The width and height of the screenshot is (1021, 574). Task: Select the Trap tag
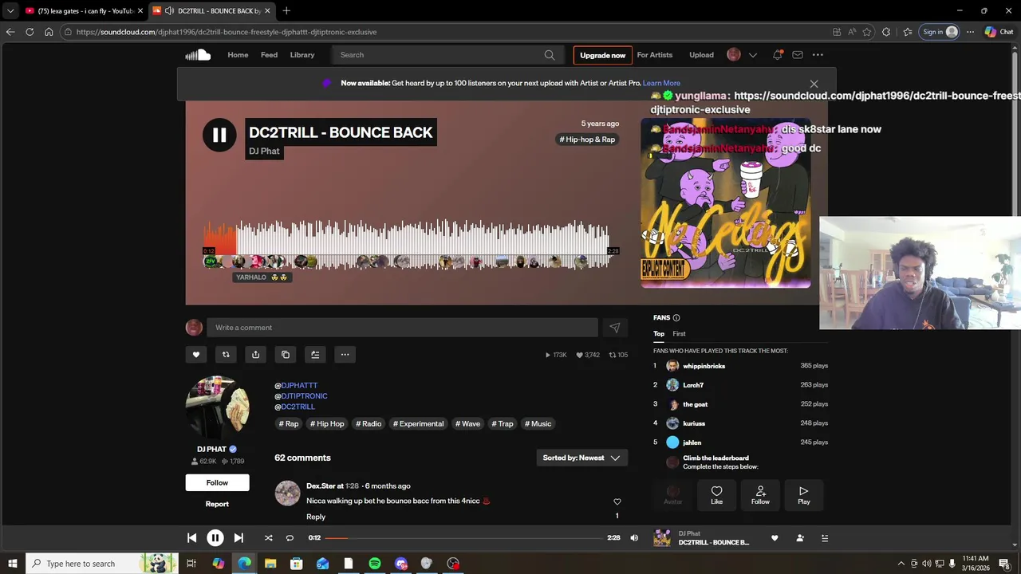pyautogui.click(x=503, y=424)
